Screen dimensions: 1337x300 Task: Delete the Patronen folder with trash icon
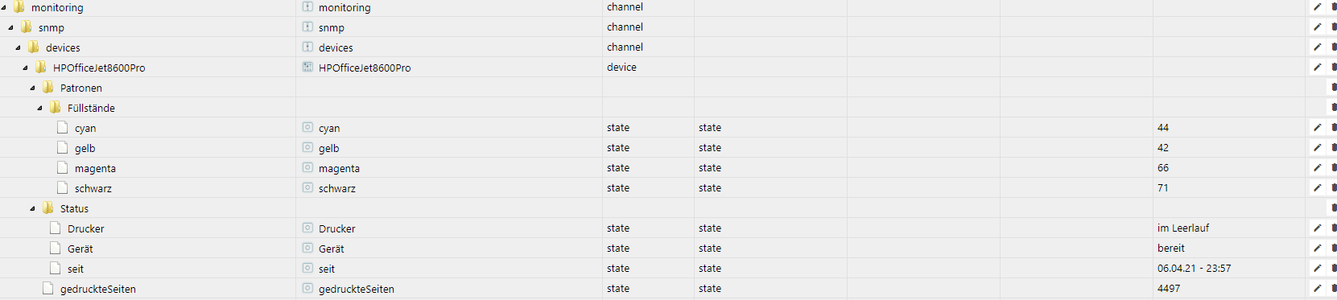(1334, 87)
